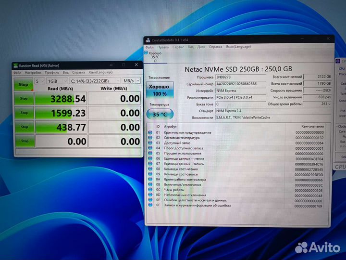This screenshot has width=346, height=260.
Task: Open Вид menu in CrystalDiskMark
Action: pos(65,72)
